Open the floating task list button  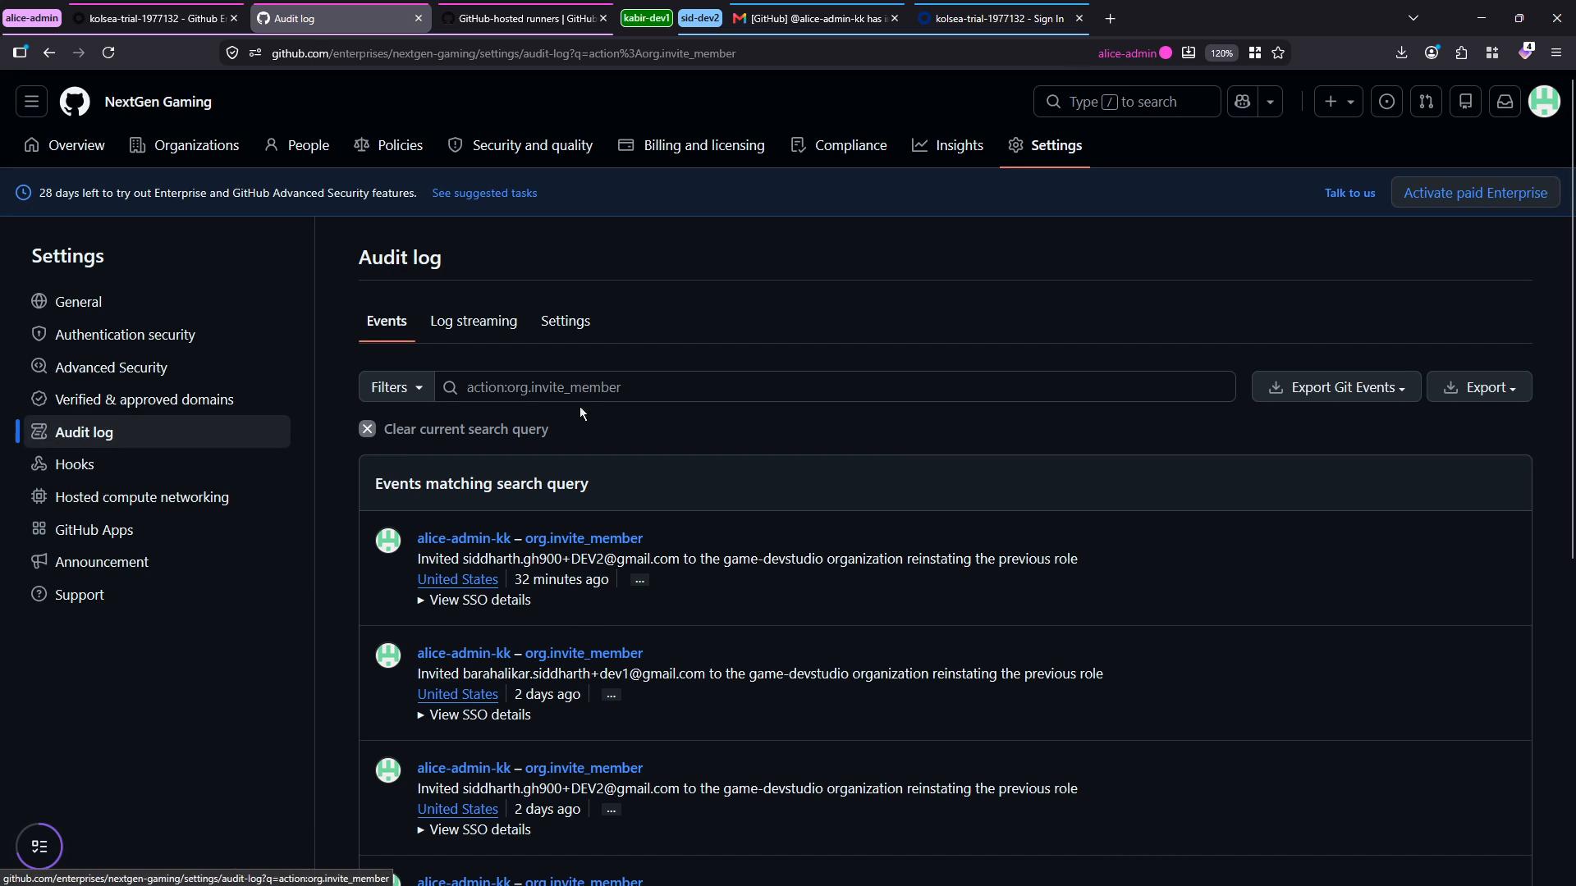pyautogui.click(x=39, y=847)
